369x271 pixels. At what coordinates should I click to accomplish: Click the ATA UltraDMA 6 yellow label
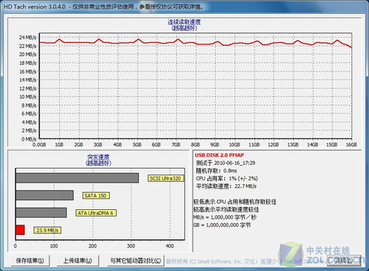point(96,213)
